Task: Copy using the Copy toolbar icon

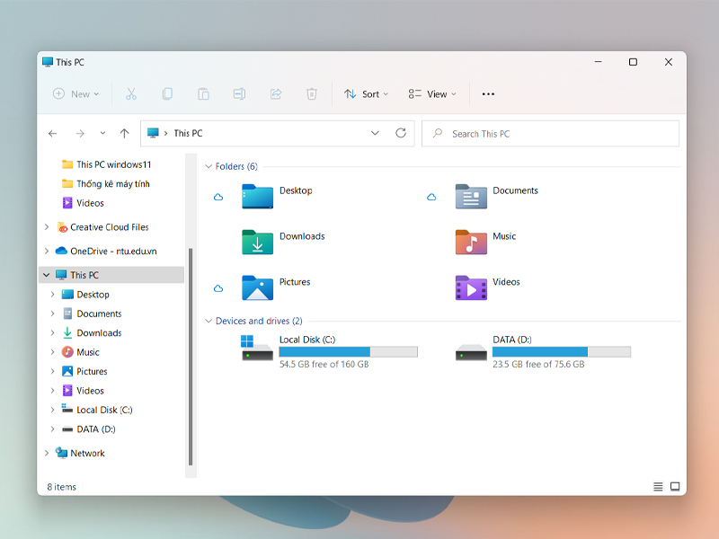Action: point(167,93)
